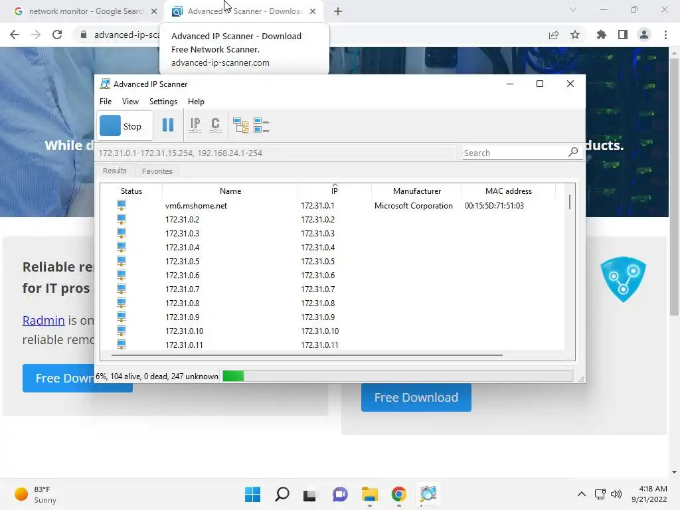Click the IP range address field
680x510 pixels.
276,153
